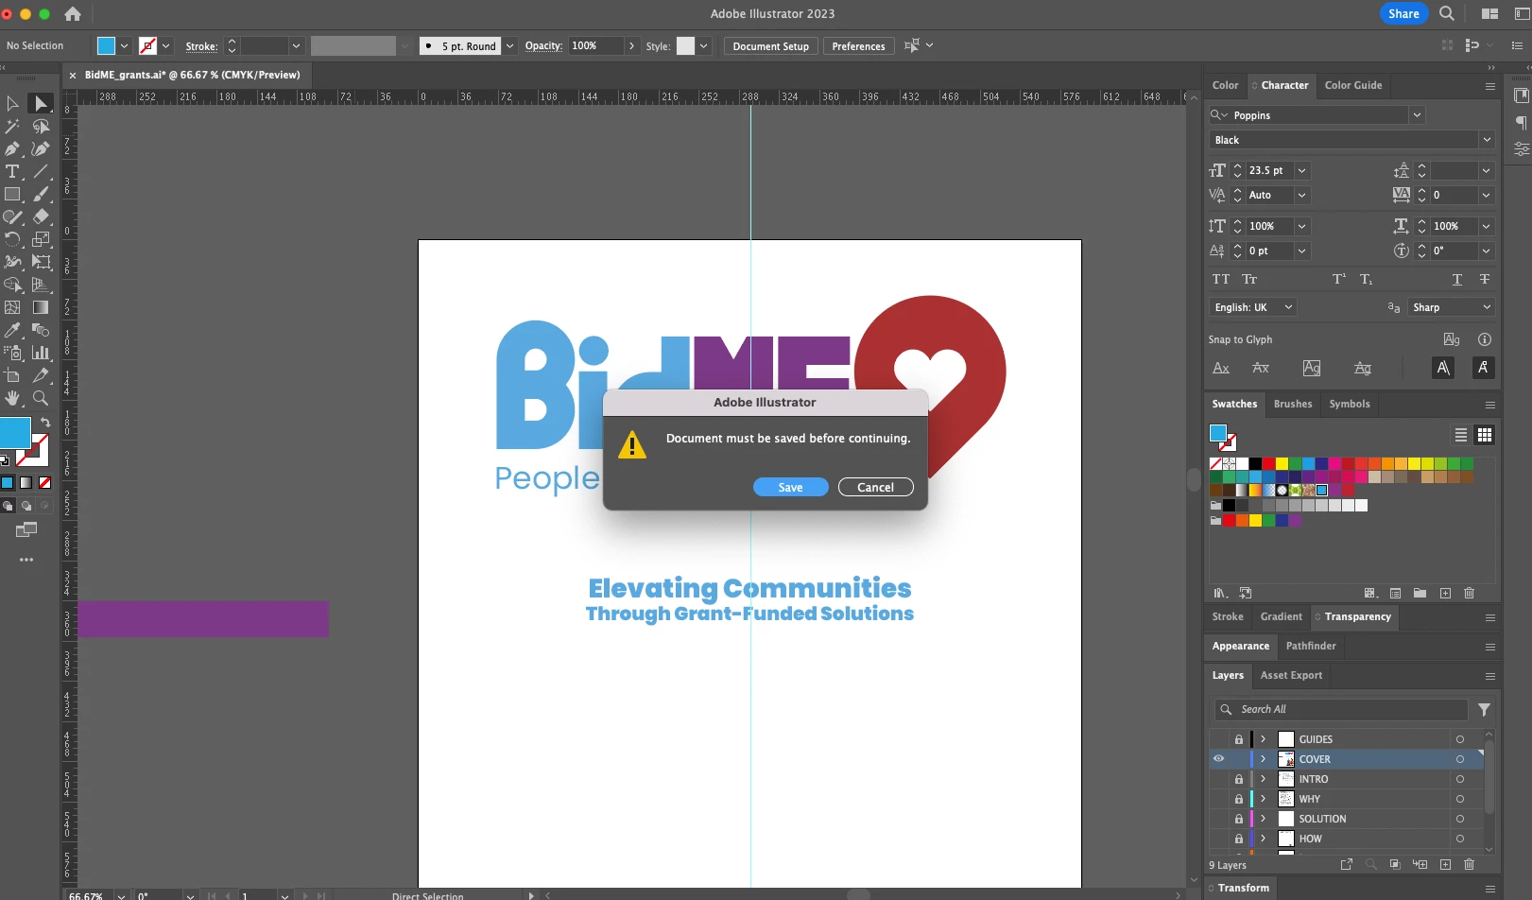Switch swatches to list view
The image size is (1532, 900).
click(x=1460, y=435)
